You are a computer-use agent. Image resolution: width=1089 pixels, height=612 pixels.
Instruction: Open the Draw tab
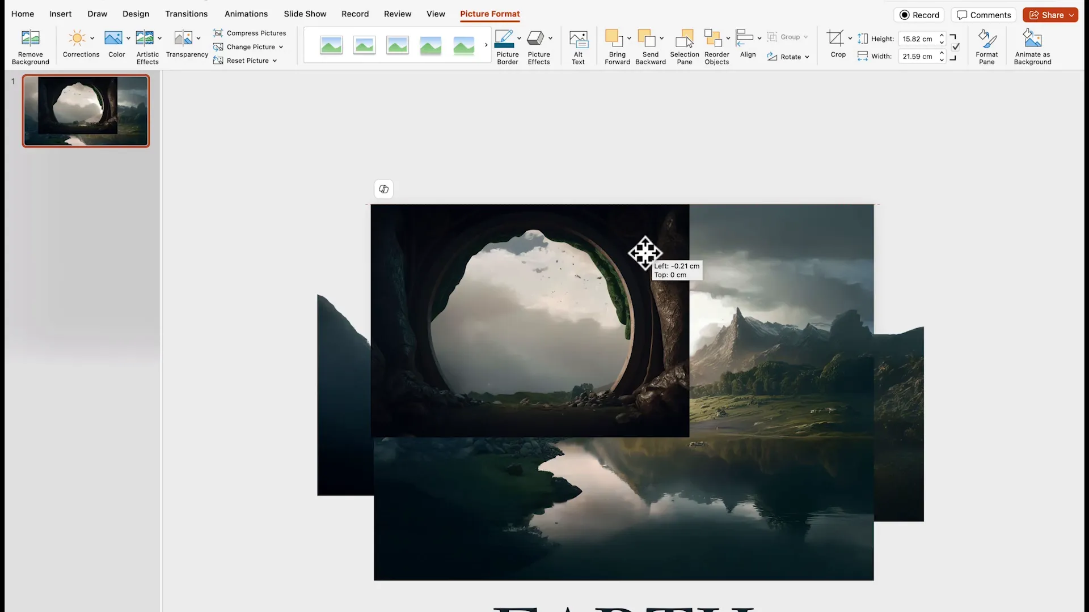click(x=97, y=14)
